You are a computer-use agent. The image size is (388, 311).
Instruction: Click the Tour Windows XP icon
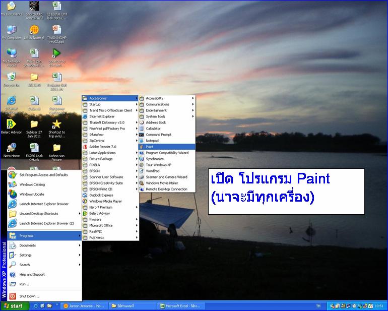142,165
